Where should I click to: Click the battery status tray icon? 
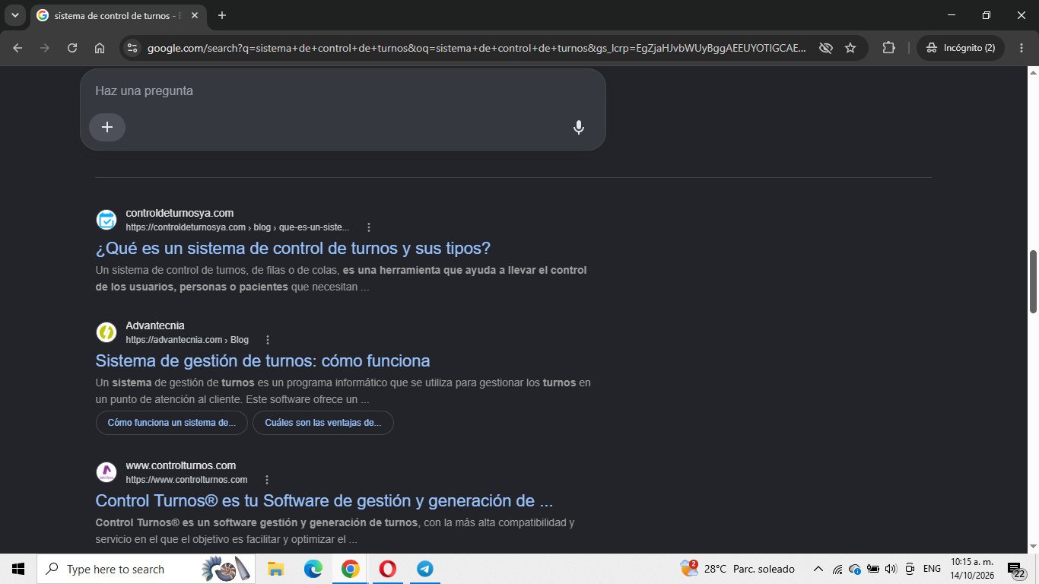pos(874,569)
